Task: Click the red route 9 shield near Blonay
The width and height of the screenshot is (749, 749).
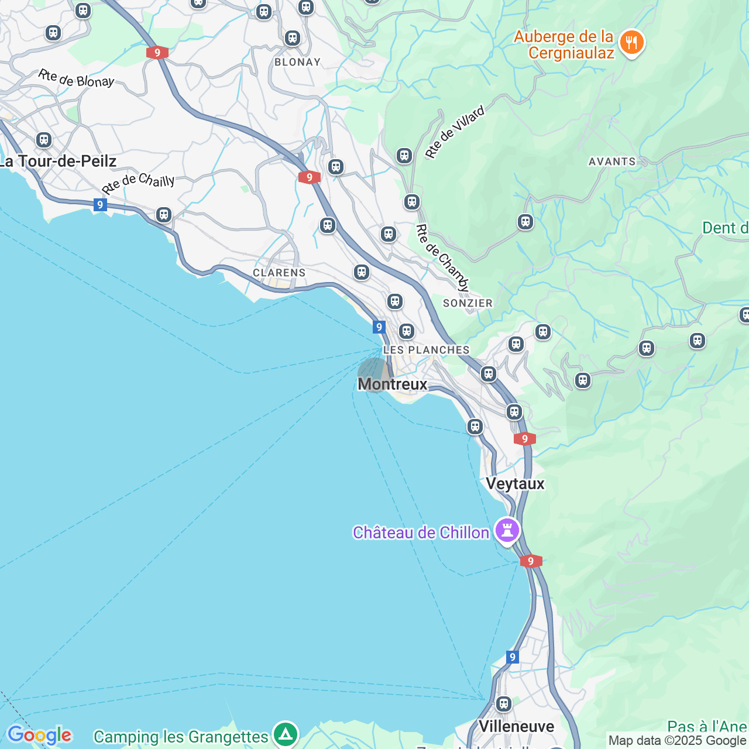Action: point(157,53)
